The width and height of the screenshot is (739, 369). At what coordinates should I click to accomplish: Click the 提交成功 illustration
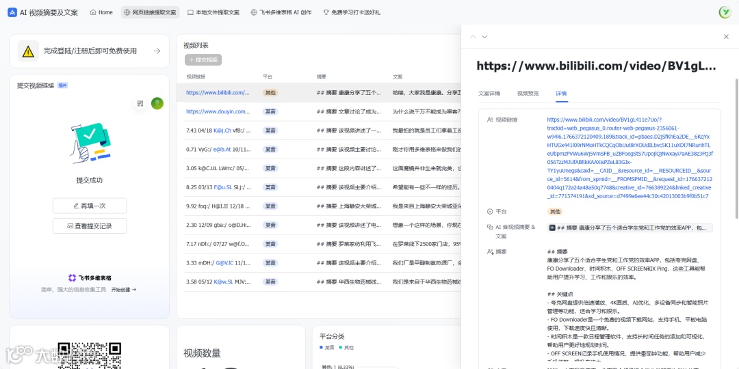click(x=90, y=143)
